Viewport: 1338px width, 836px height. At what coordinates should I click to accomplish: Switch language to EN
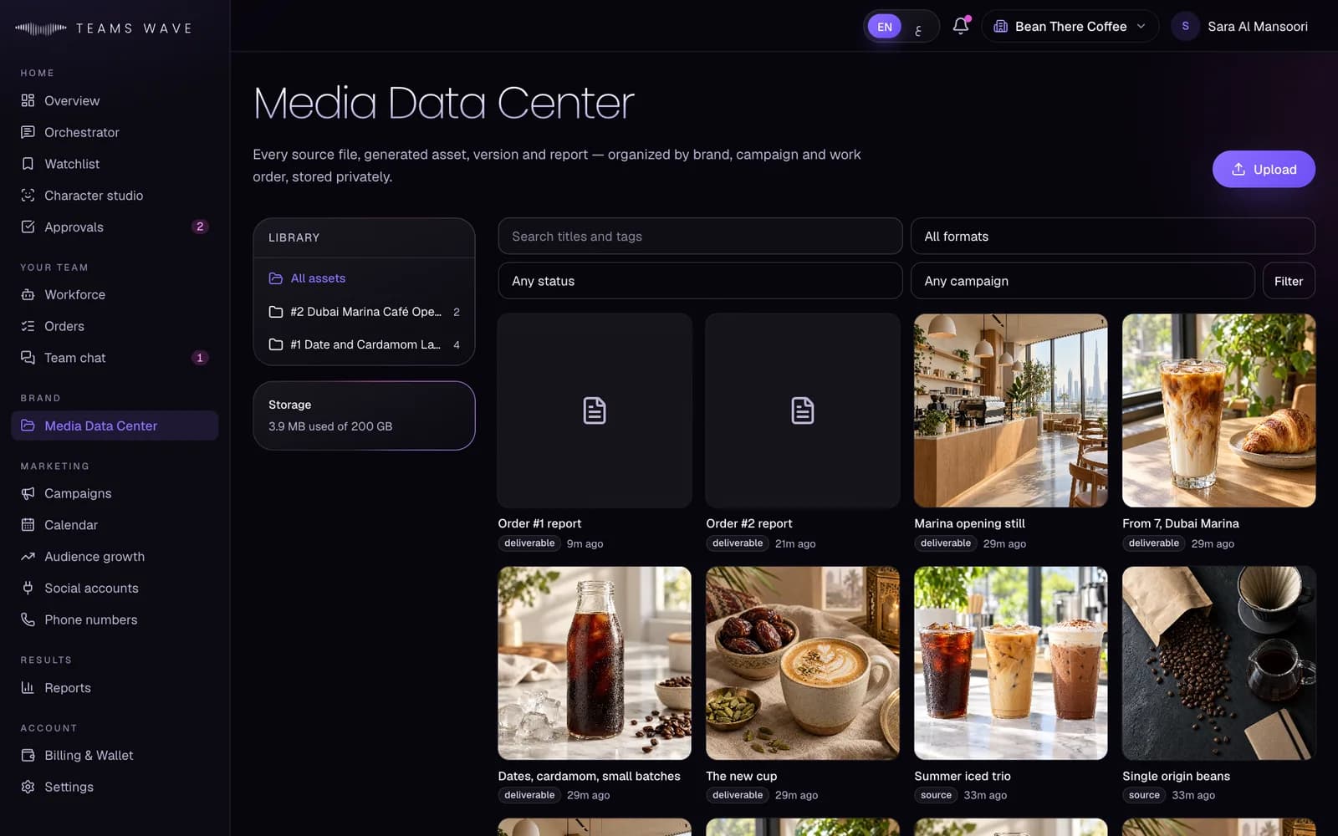[x=884, y=27]
